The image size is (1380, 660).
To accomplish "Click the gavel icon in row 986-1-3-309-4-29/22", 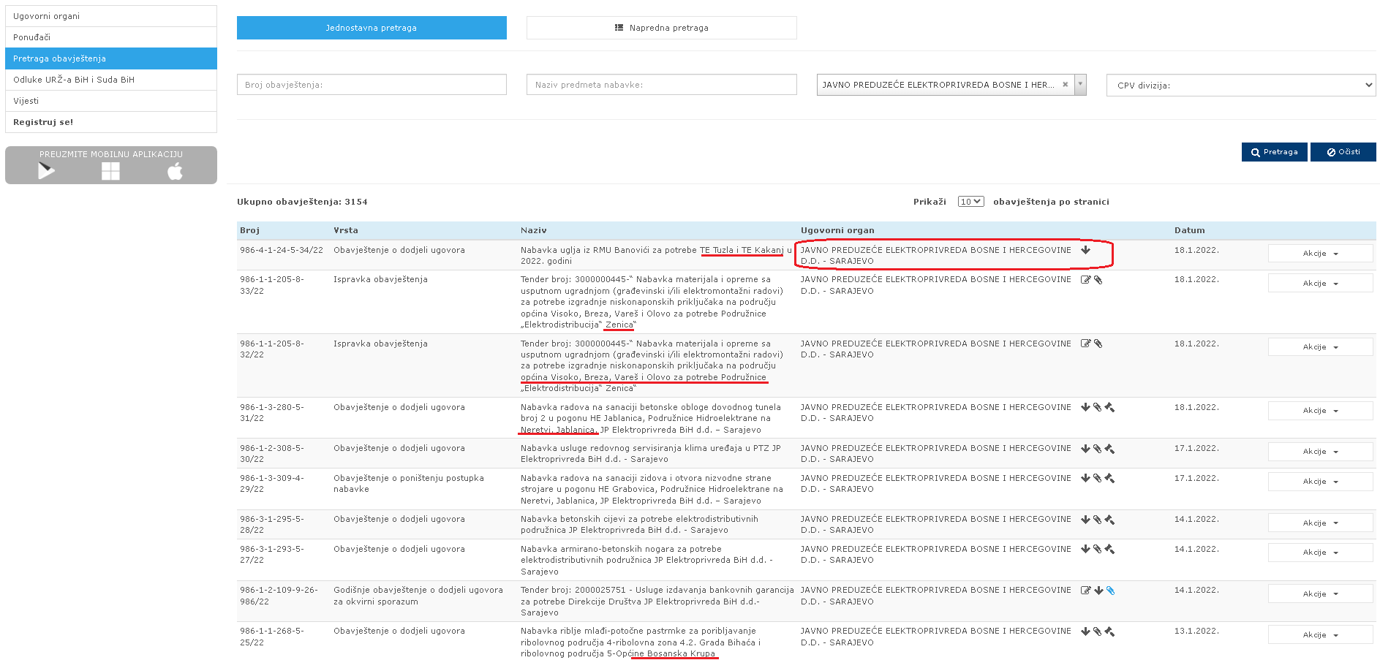I will [x=1109, y=478].
